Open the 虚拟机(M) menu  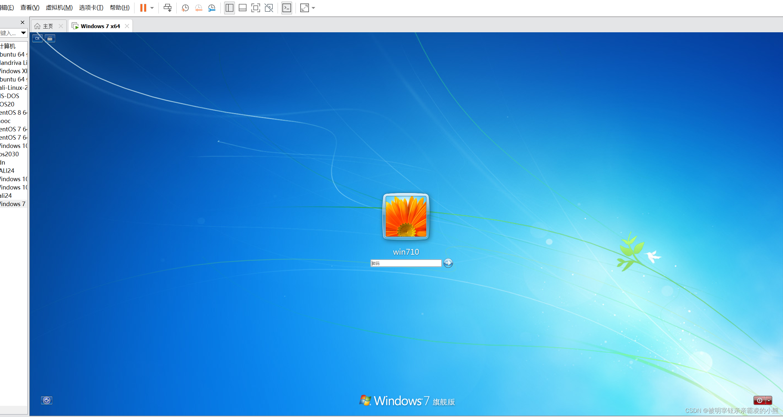[x=59, y=7]
